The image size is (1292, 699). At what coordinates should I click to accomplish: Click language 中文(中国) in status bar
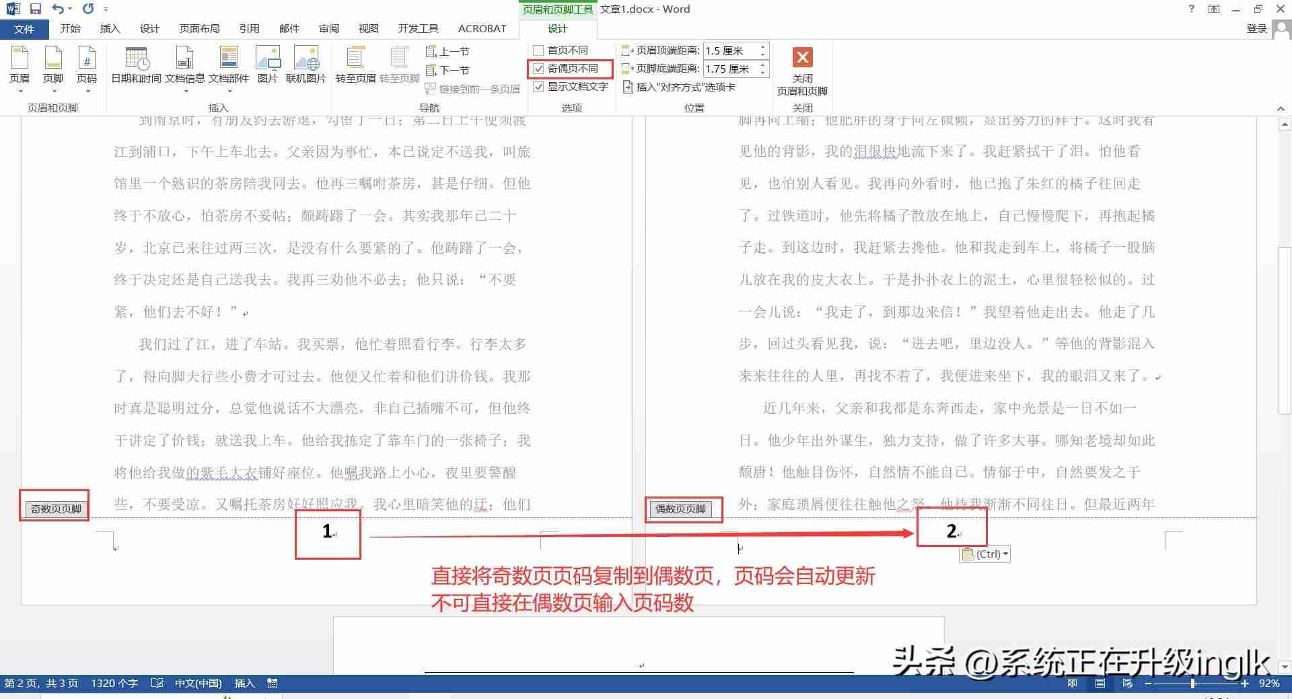pos(198,684)
